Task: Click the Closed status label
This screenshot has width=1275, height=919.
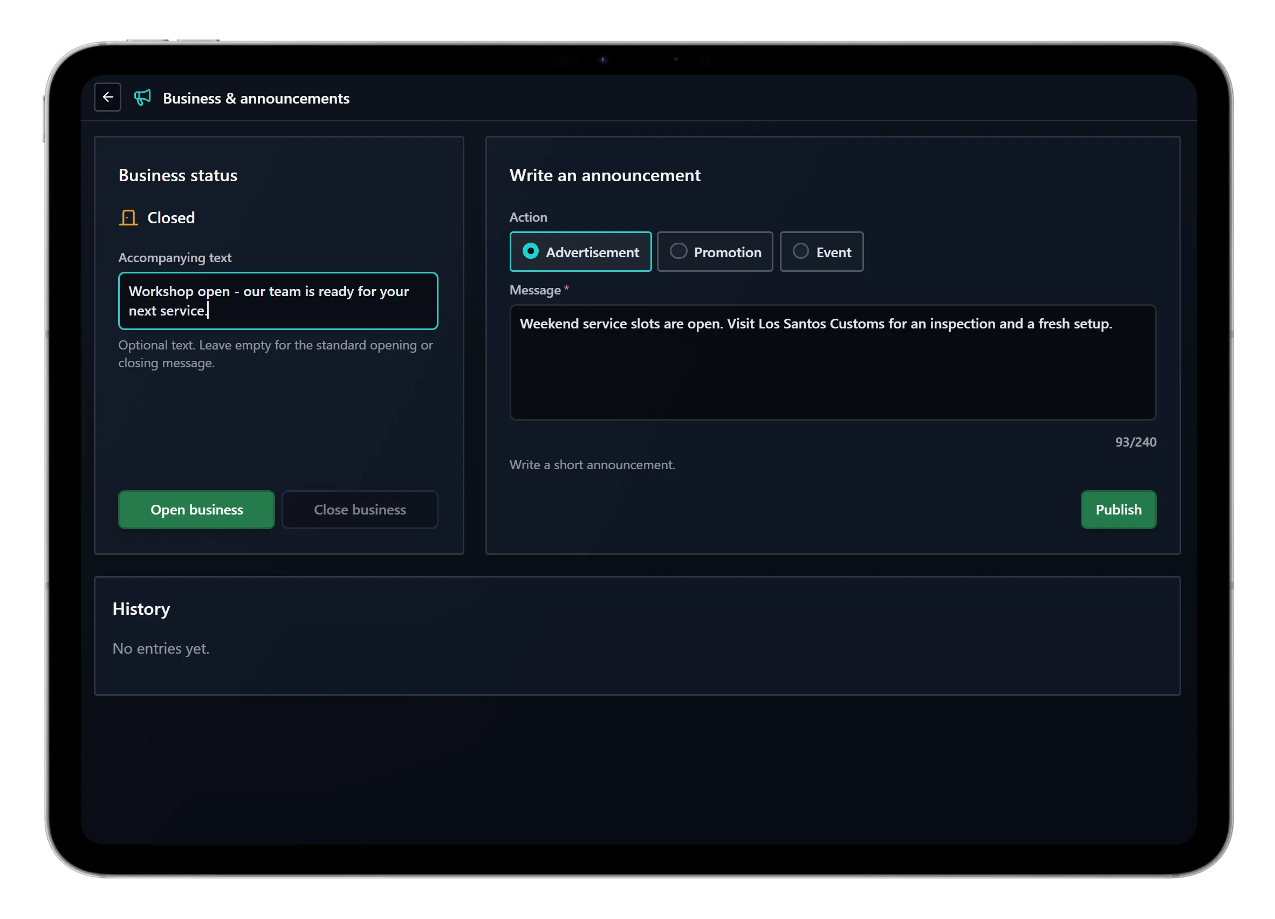Action: coord(171,218)
